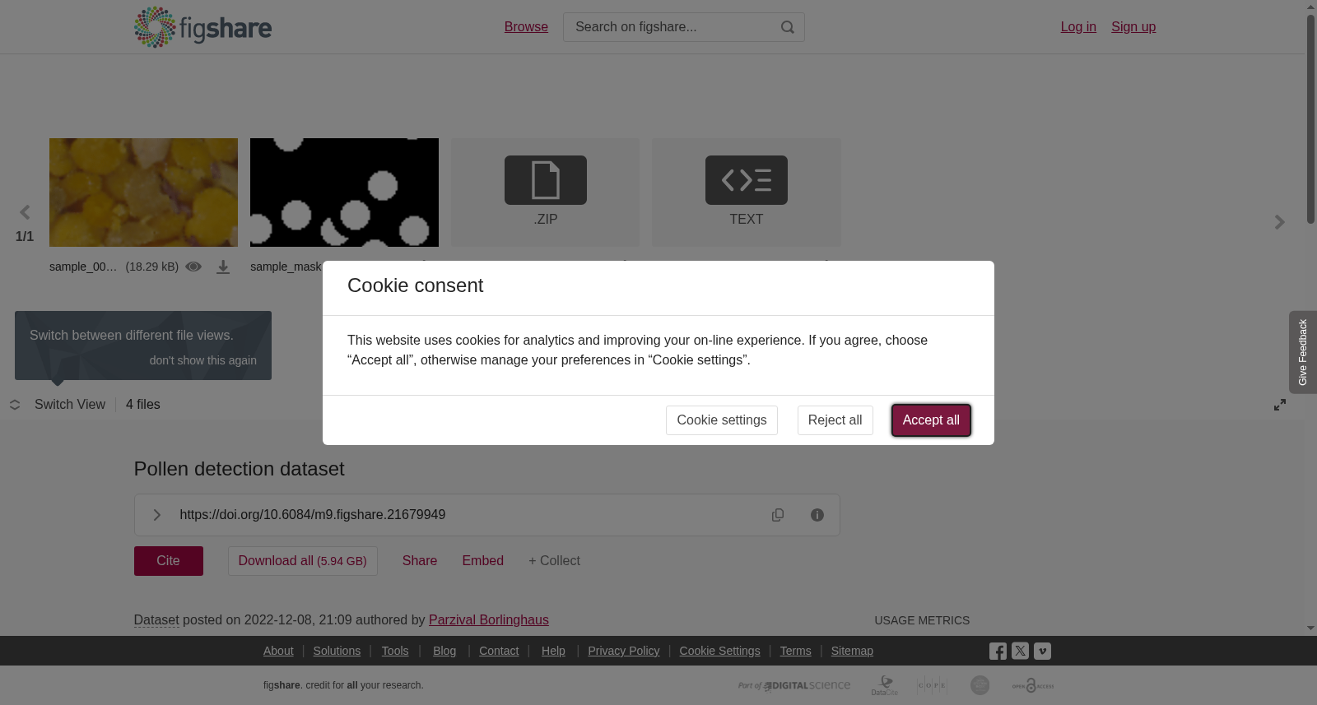This screenshot has height=705, width=1317.
Task: Open the figshare logo home link
Action: [x=202, y=27]
